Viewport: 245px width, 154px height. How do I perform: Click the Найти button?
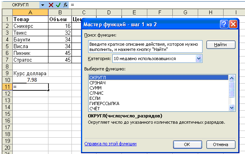point(221,45)
